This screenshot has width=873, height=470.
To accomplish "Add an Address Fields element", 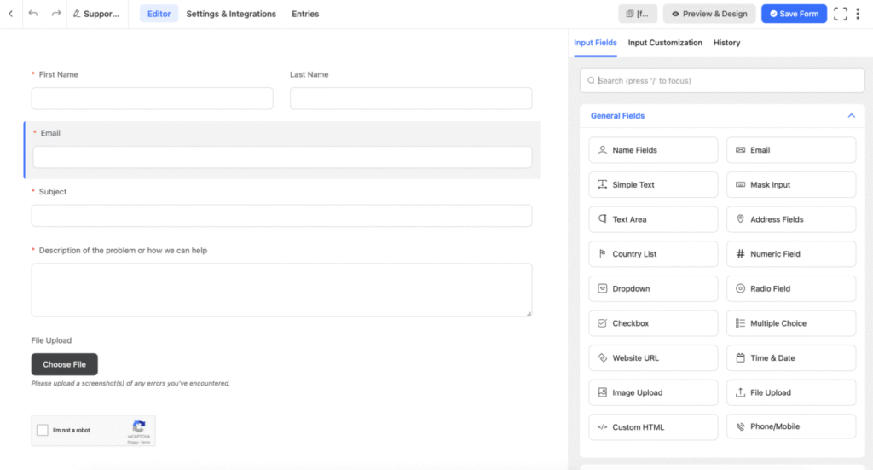I will (791, 219).
